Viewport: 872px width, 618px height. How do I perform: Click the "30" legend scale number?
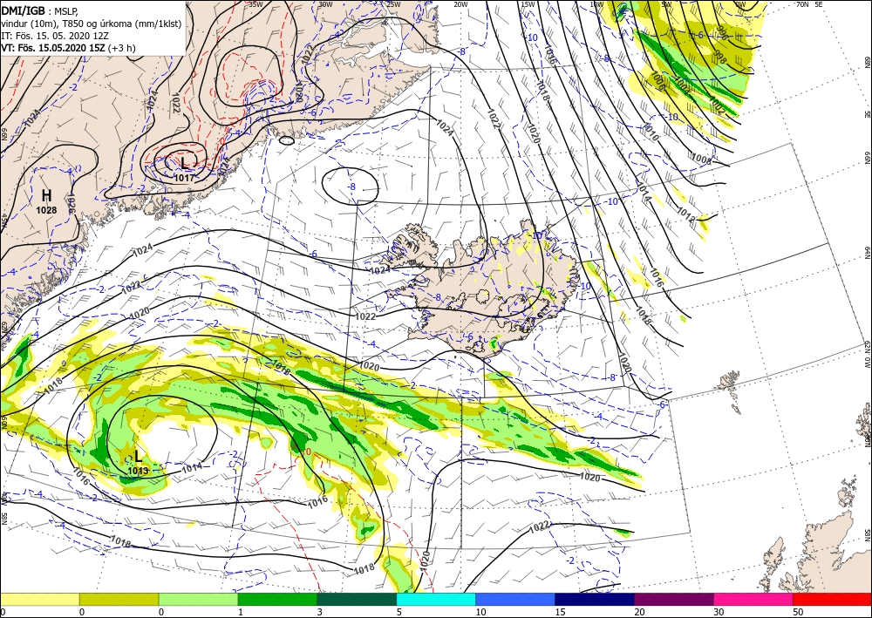(719, 612)
